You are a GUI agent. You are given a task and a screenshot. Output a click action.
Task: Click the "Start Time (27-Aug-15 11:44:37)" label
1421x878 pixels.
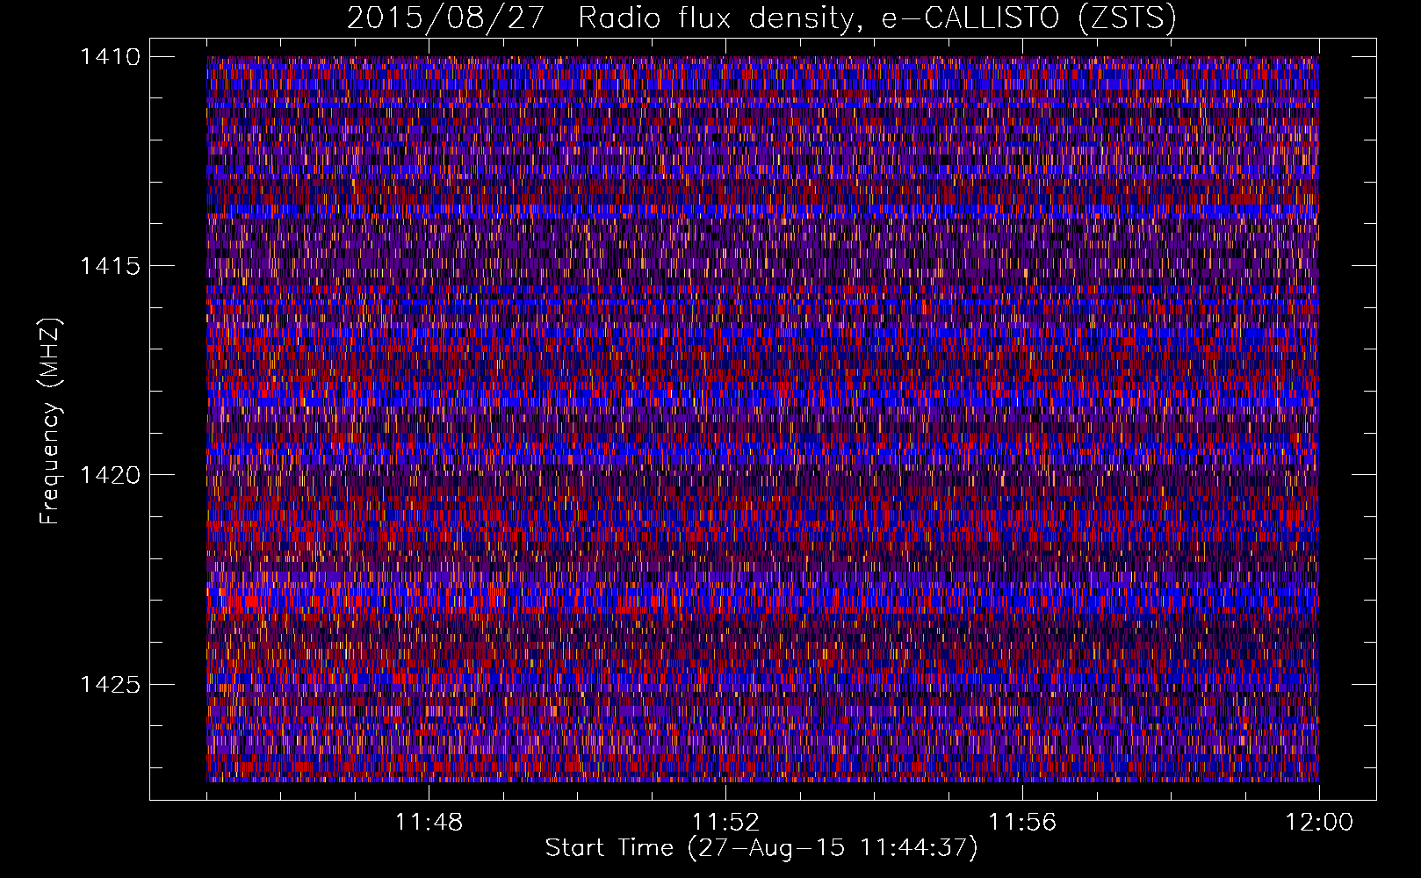click(x=761, y=848)
